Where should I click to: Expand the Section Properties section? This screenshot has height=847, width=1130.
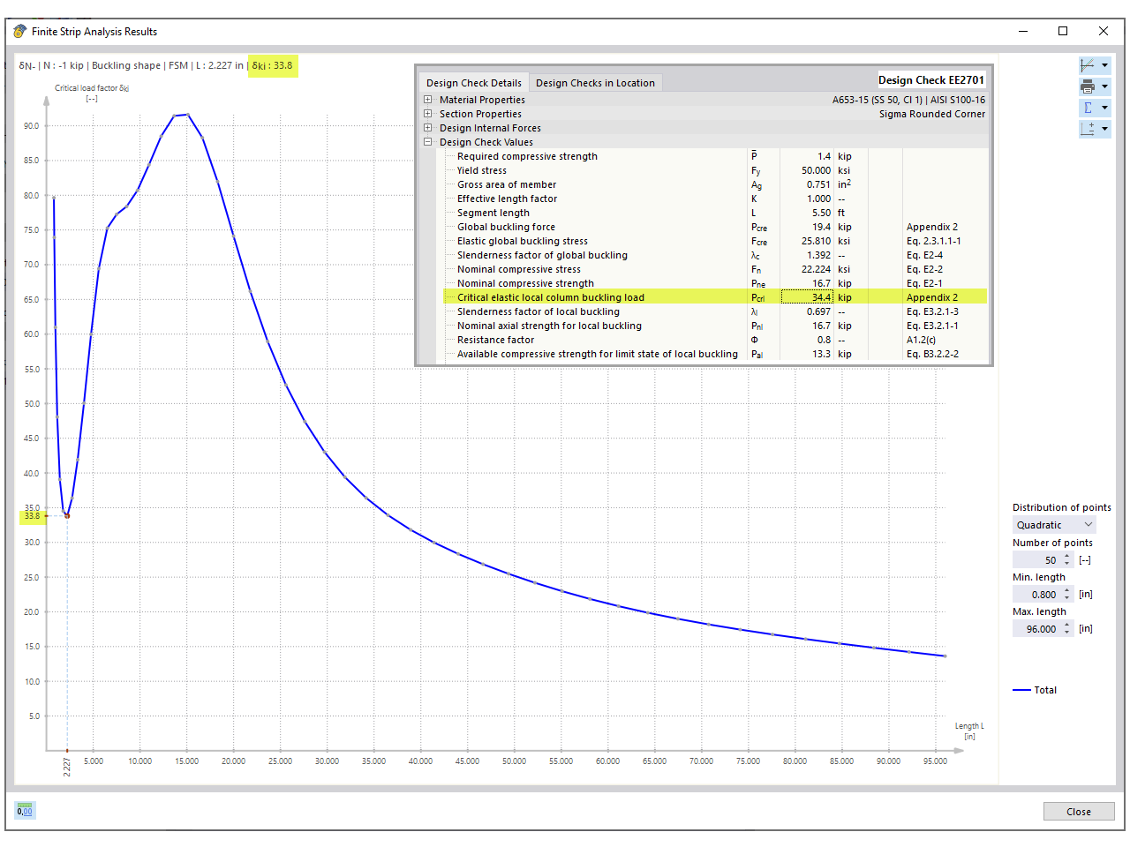click(427, 114)
